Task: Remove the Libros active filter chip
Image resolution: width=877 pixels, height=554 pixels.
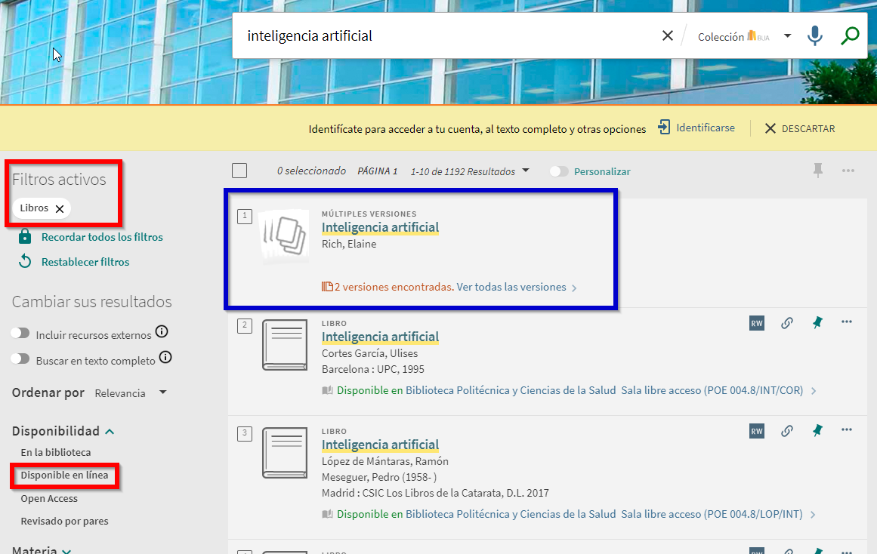Action: [x=60, y=208]
